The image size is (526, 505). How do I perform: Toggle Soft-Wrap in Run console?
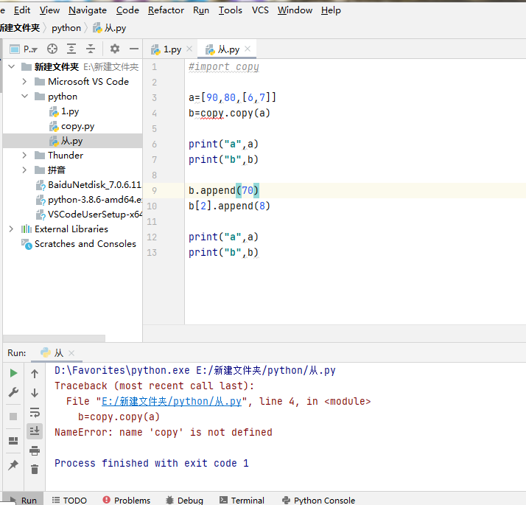(35, 412)
